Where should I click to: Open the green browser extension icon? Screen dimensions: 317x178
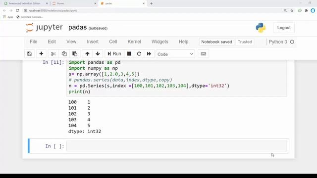[x=300, y=10]
